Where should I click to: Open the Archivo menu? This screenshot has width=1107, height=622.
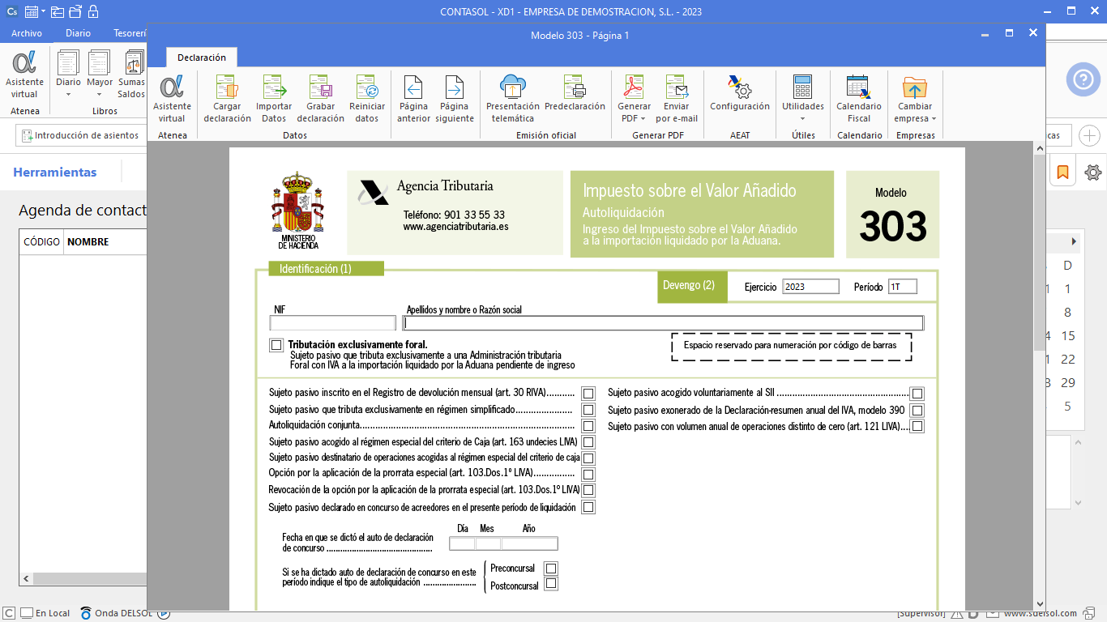point(27,33)
